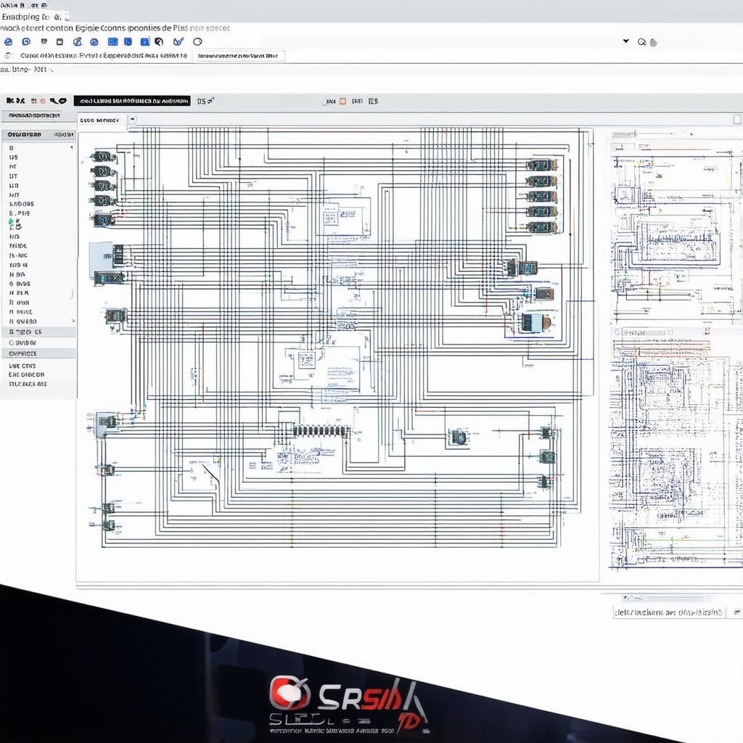743x743 pixels.
Task: Click the gray hand icon beside the magnifier
Action: point(653,42)
